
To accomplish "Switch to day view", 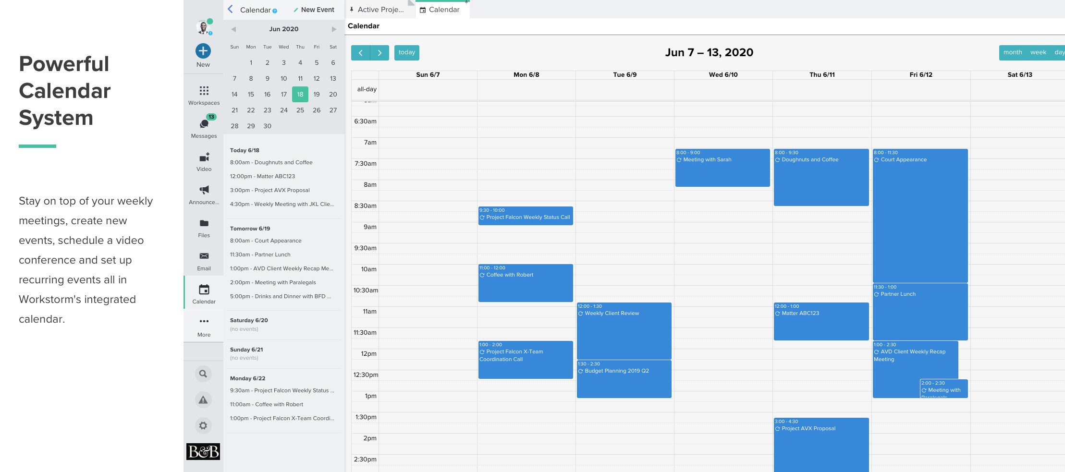I will 1059,53.
